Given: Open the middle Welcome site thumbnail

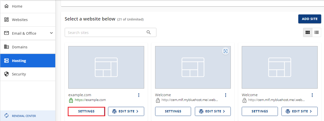Looking at the screenshot, I should [x=193, y=67].
